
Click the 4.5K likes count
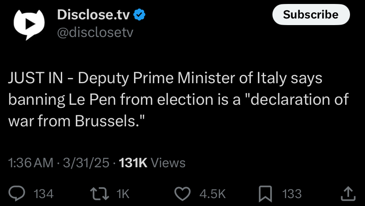[x=212, y=194]
